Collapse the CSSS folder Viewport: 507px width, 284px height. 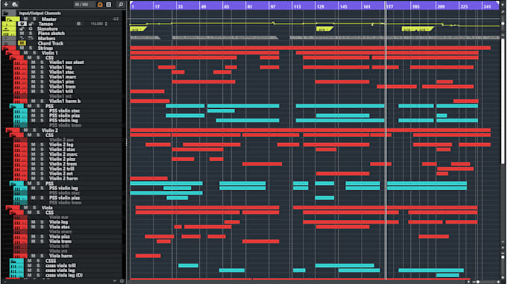click(x=13, y=261)
